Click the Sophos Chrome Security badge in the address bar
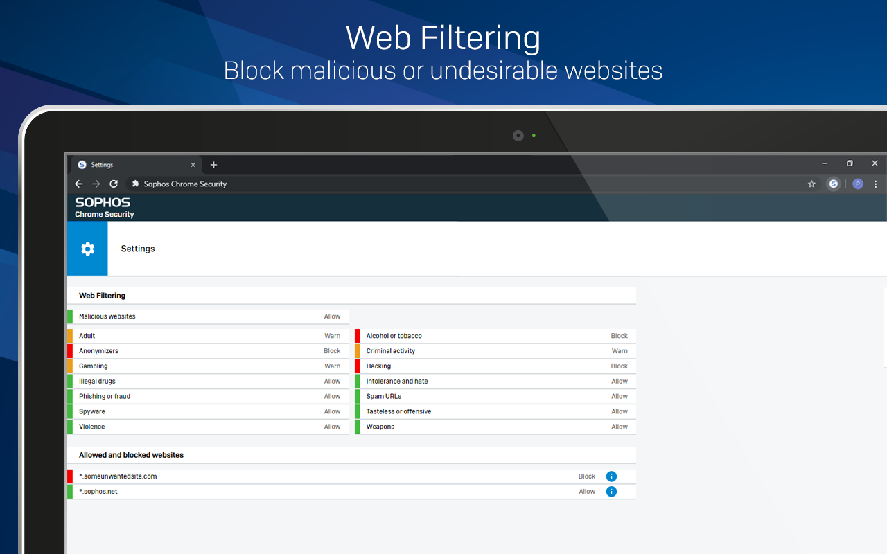 coord(178,184)
